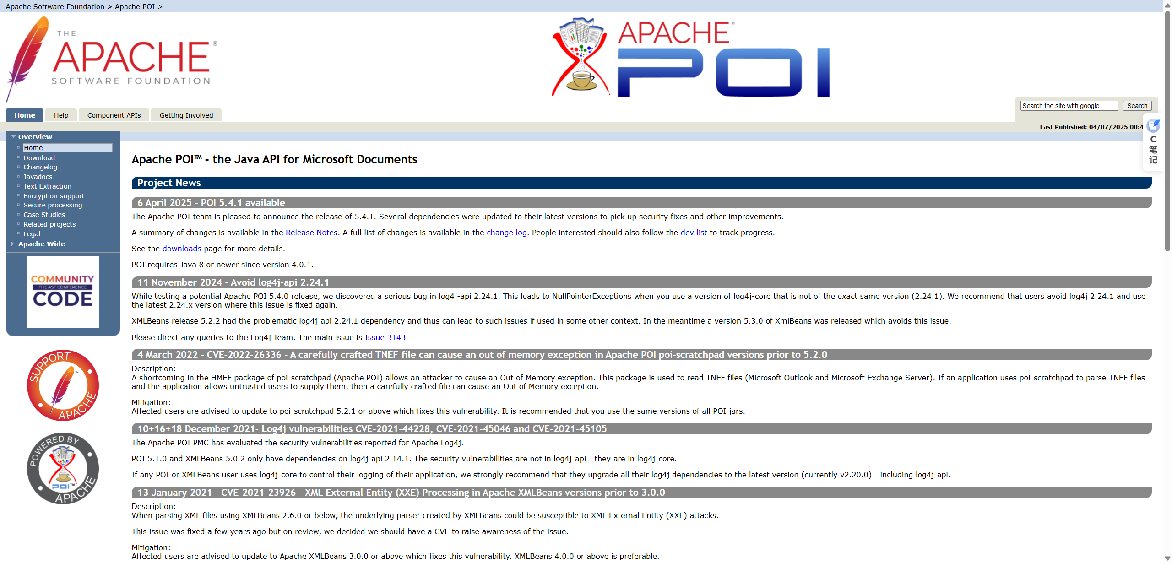The width and height of the screenshot is (1172, 563).
Task: Open the Getting Involved tab
Action: coord(186,115)
